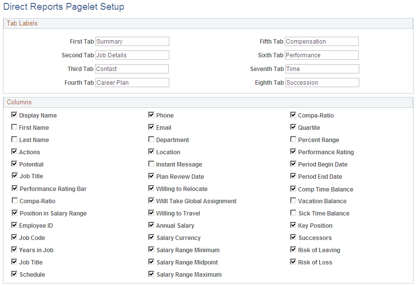417x286 pixels.
Task: Click the Sixth Tab field labeled Performance
Action: click(322, 55)
